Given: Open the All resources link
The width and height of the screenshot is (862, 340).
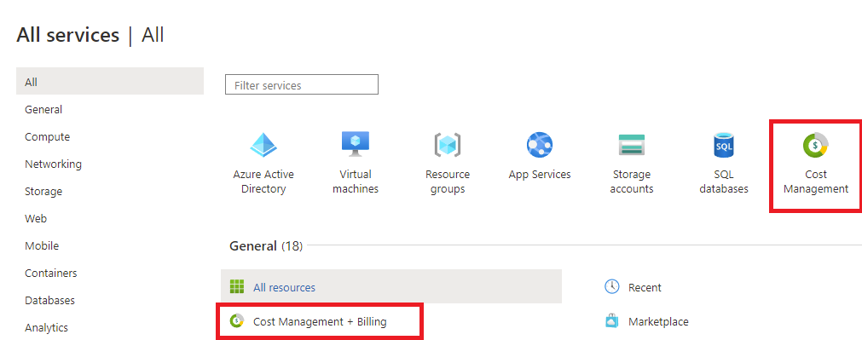Looking at the screenshot, I should [x=284, y=287].
